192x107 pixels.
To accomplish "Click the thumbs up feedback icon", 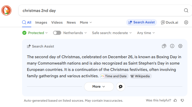I will (x=175, y=100).
